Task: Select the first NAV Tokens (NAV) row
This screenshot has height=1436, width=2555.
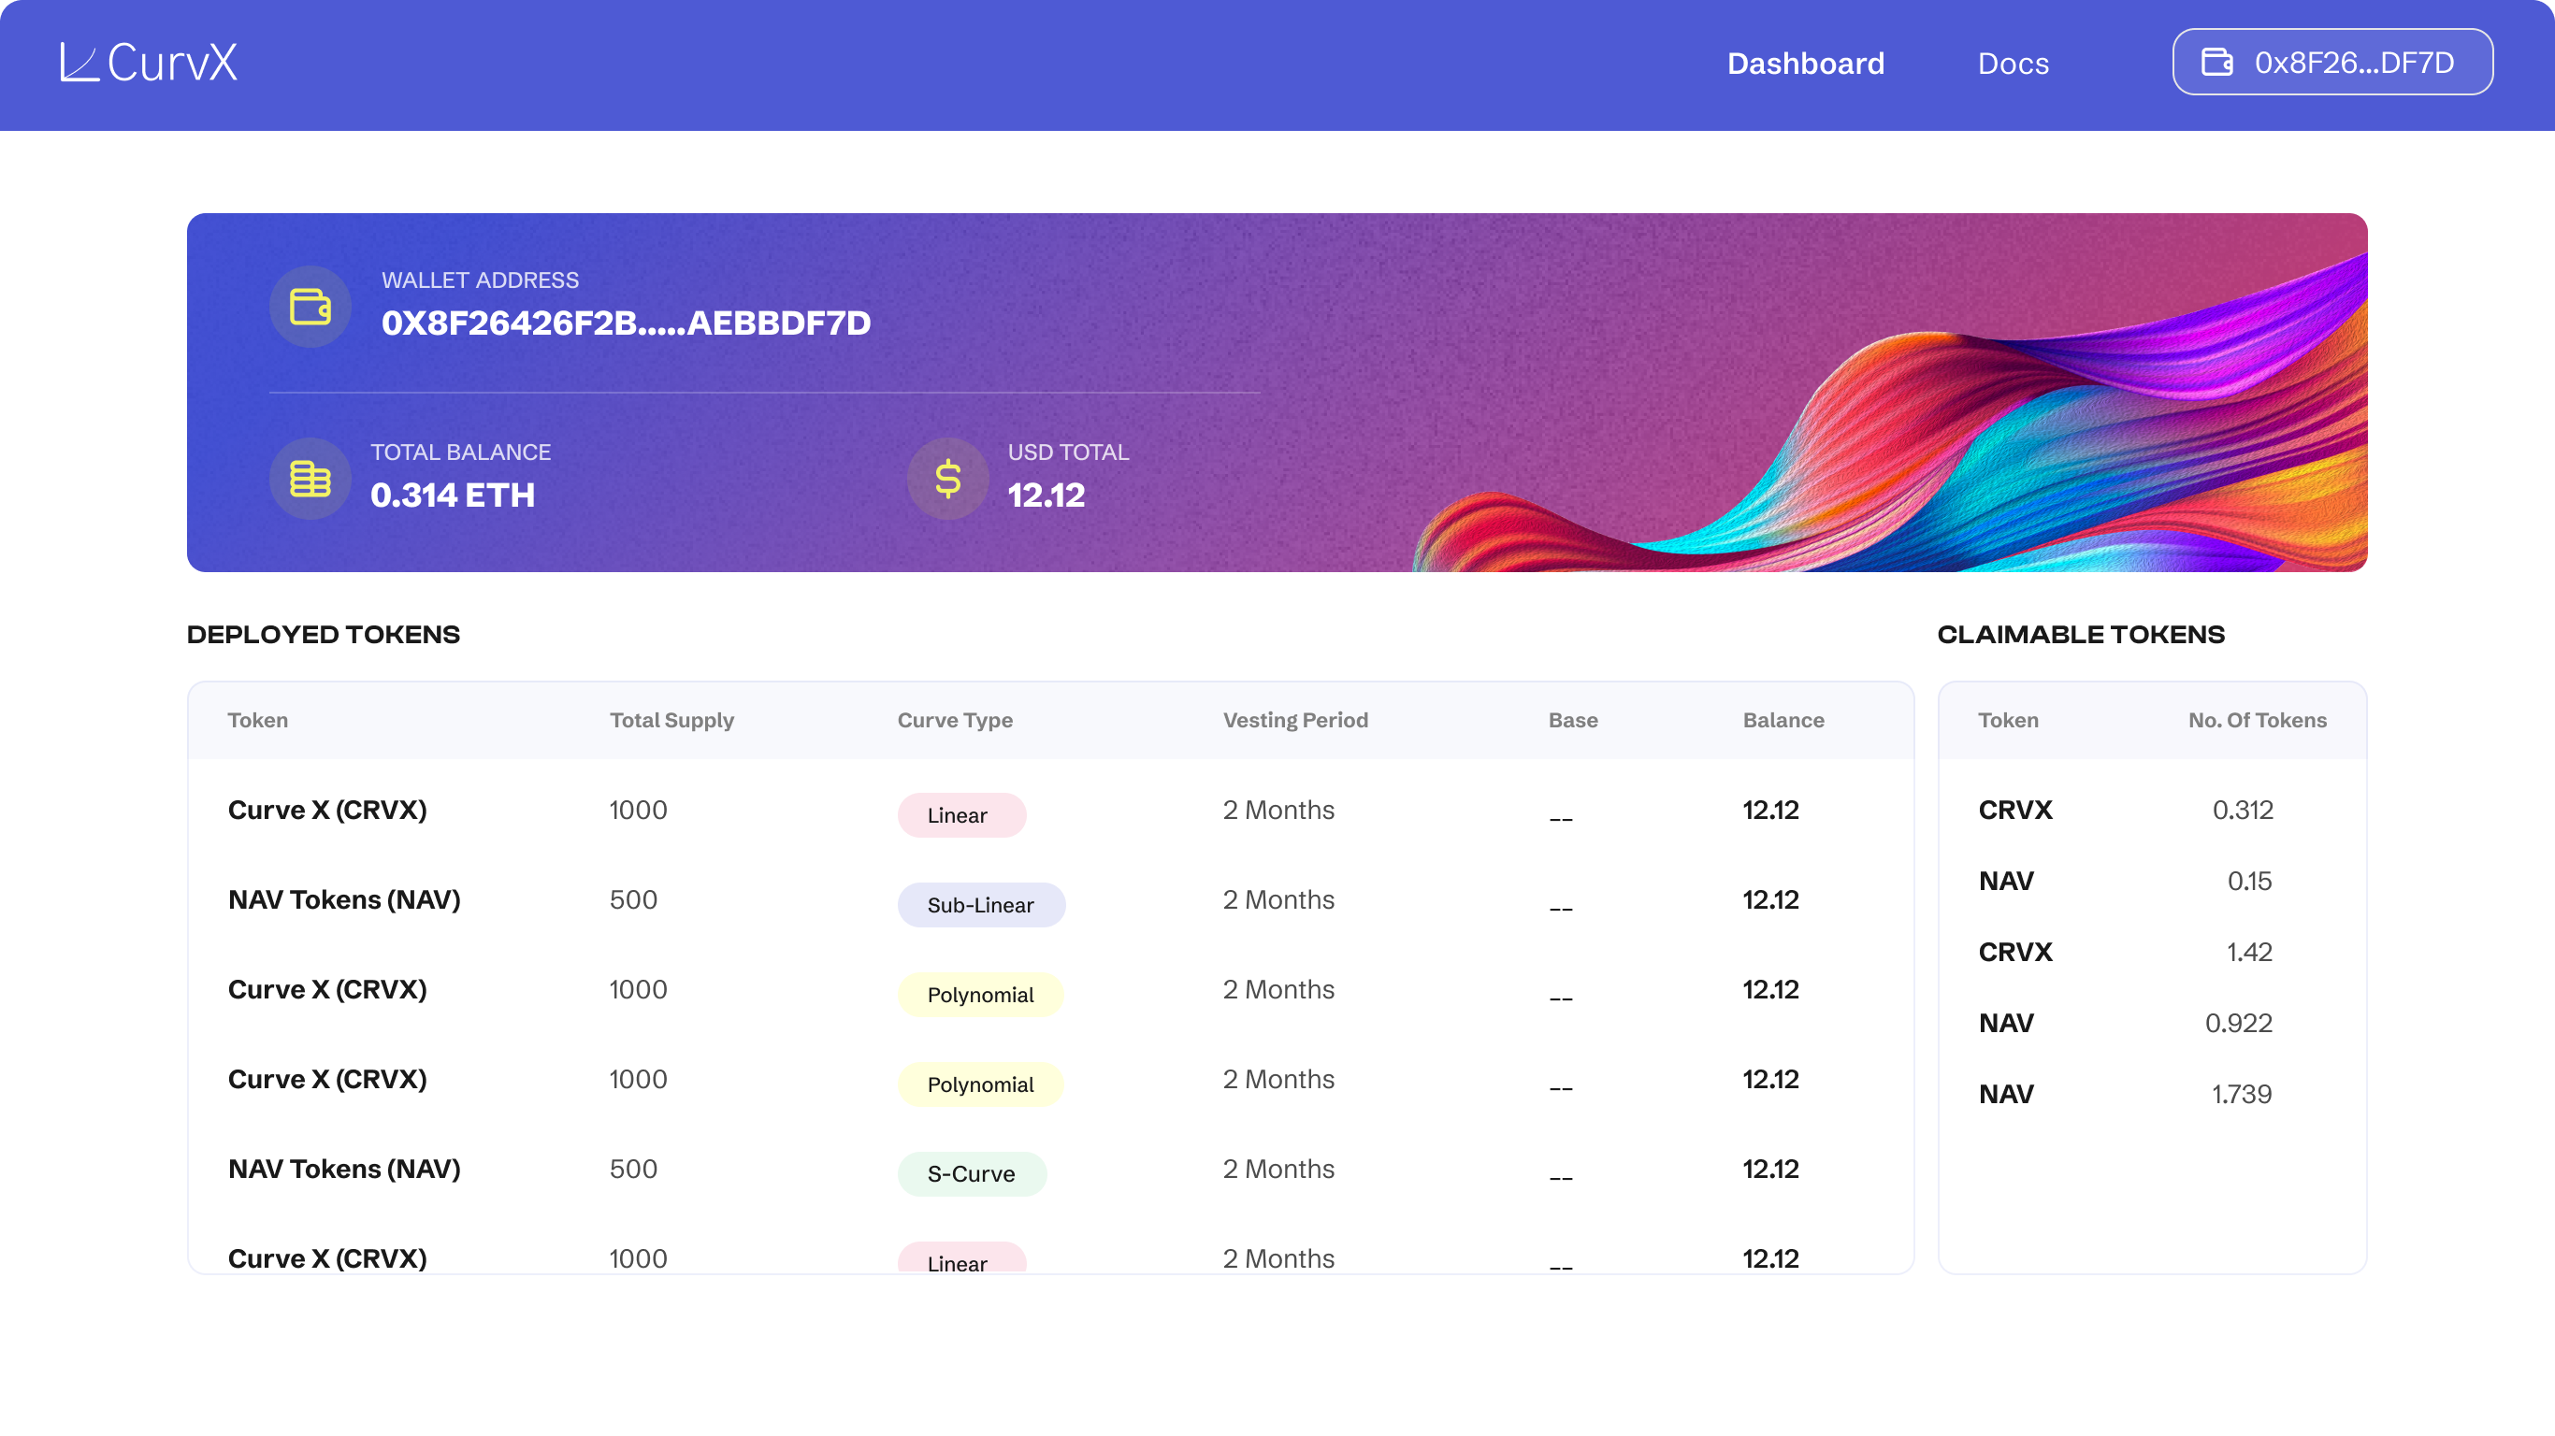Action: pyautogui.click(x=344, y=899)
